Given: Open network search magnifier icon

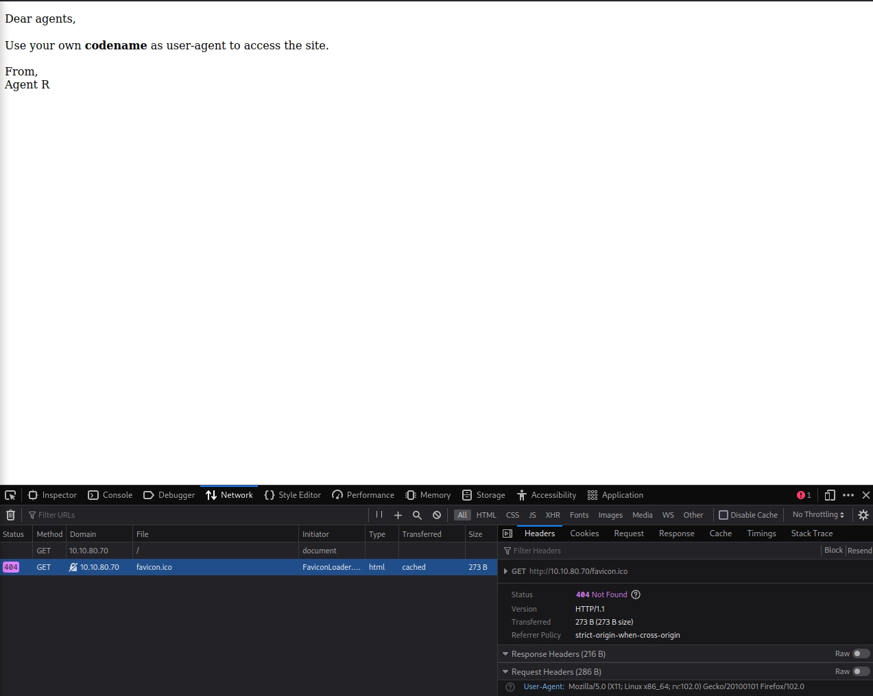Looking at the screenshot, I should [417, 515].
